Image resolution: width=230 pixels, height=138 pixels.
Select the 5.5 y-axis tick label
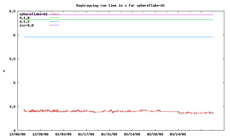pyautogui.click(x=12, y=59)
